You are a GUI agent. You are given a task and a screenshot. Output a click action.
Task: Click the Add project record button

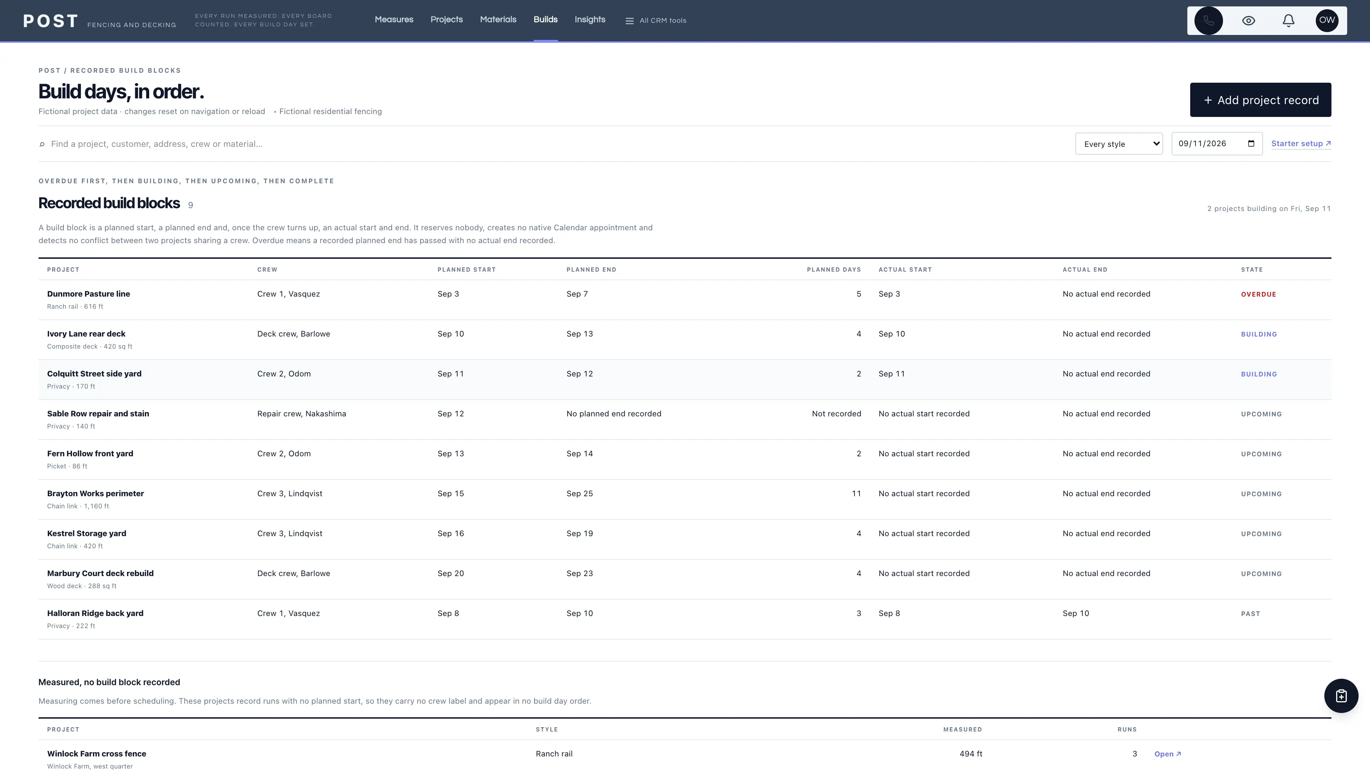click(1260, 100)
